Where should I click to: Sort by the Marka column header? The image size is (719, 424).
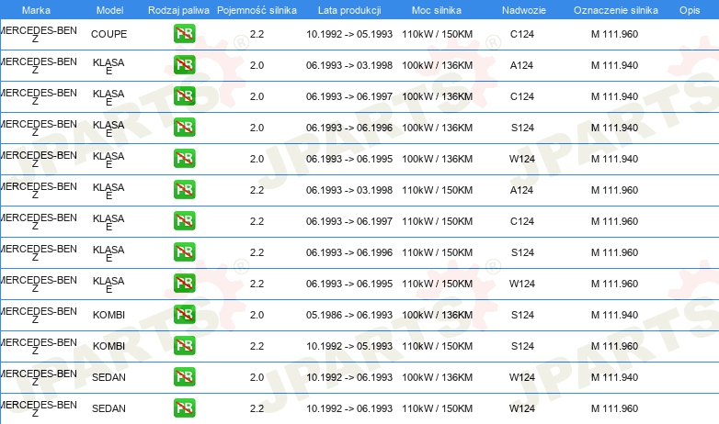[36, 10]
